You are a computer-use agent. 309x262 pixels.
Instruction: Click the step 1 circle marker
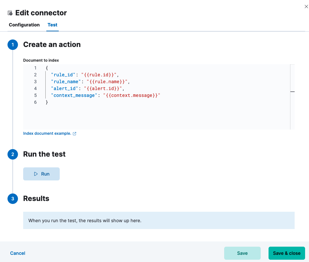tap(13, 45)
